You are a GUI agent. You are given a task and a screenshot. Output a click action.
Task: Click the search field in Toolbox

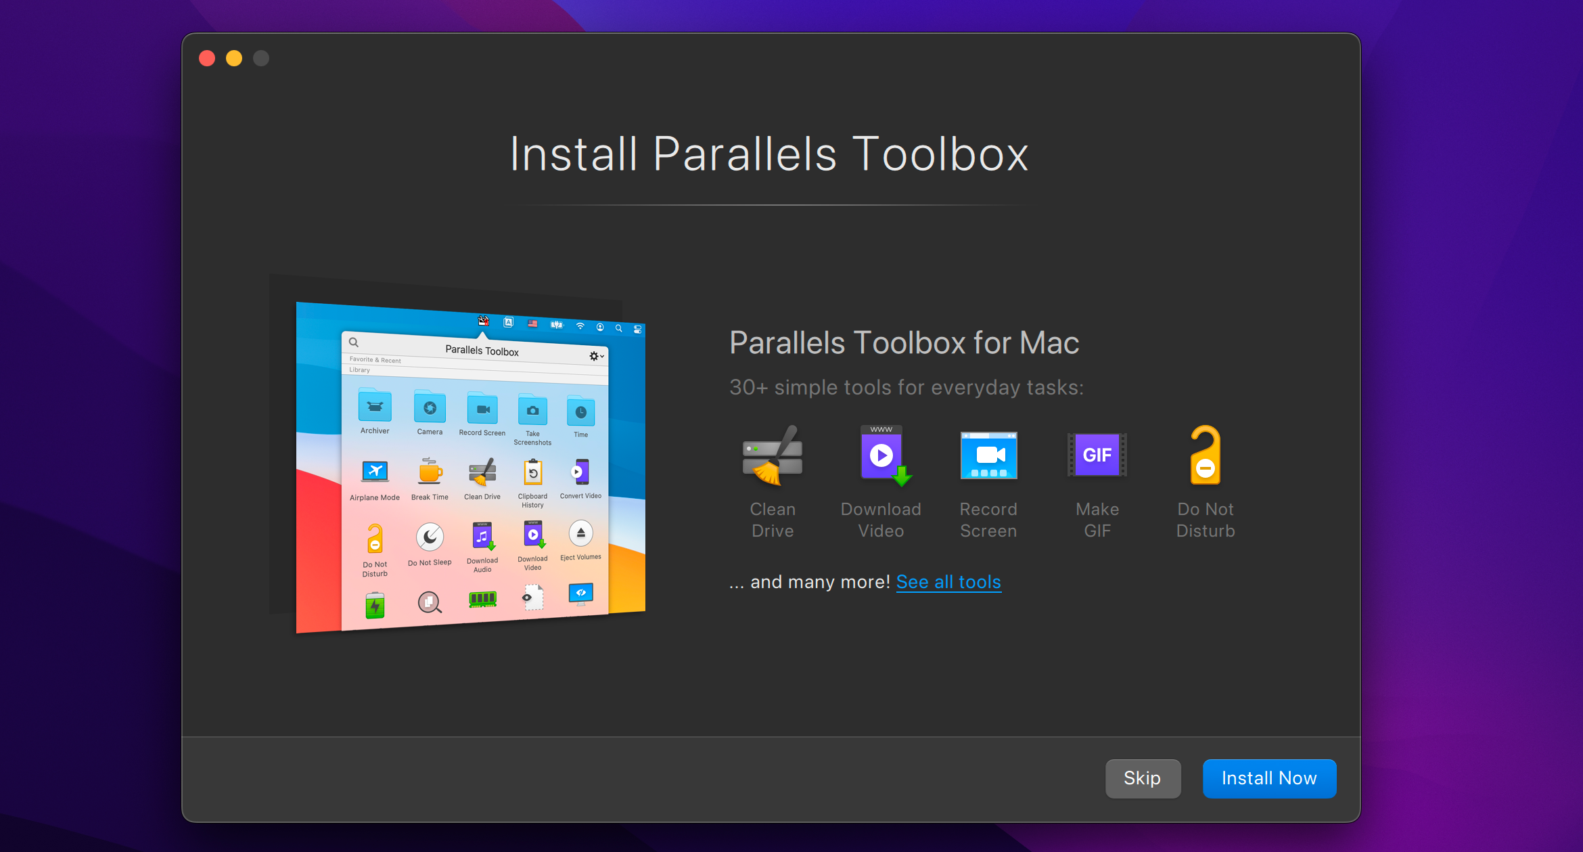353,338
